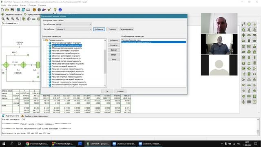This screenshot has height=147, width=261.
Task: Click the "Переименовать" button
Action: 126,29
